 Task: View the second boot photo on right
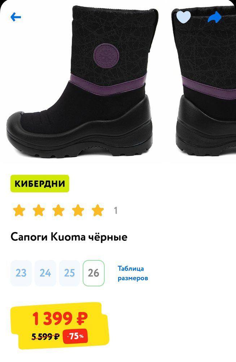pyautogui.click(x=205, y=82)
